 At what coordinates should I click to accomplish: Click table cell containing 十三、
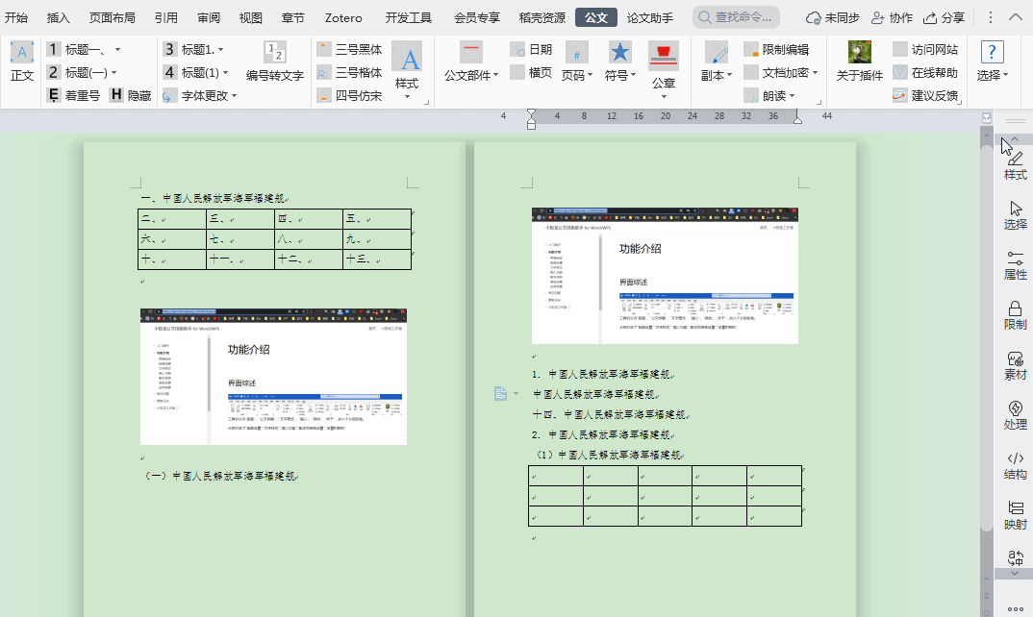377,259
